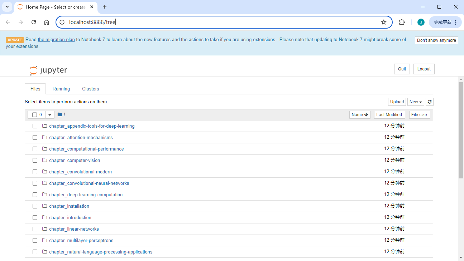The width and height of the screenshot is (464, 261).
Task: Open the selection type dropdown arrow
Action: pos(50,115)
